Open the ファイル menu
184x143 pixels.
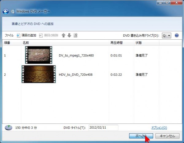9,35
